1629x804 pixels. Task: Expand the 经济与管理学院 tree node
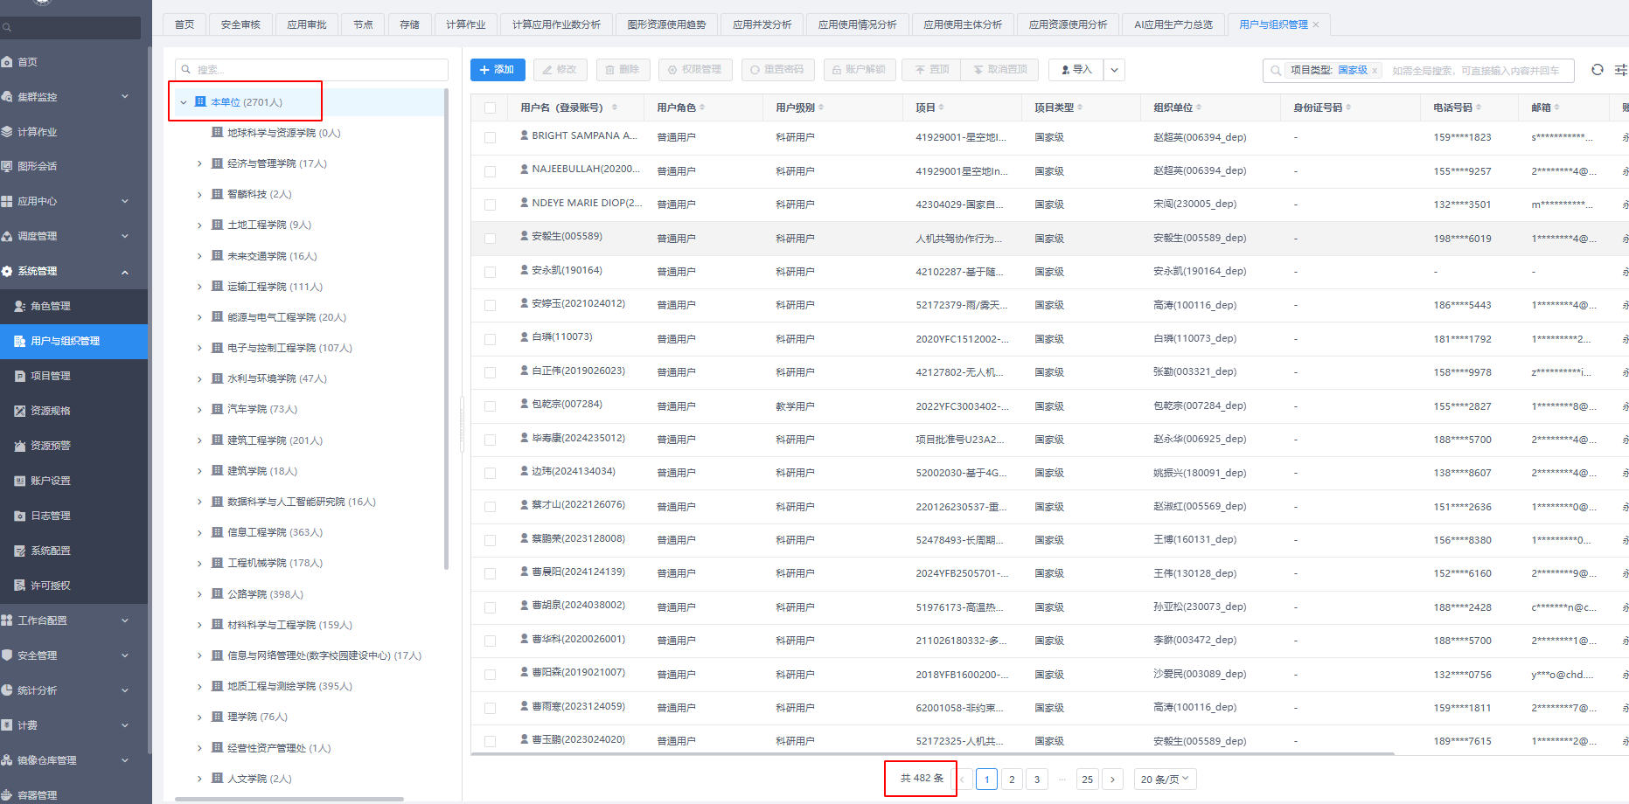[x=199, y=163]
